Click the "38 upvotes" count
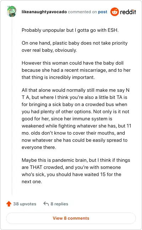Viewport: 142px width, 230px height. [24, 204]
